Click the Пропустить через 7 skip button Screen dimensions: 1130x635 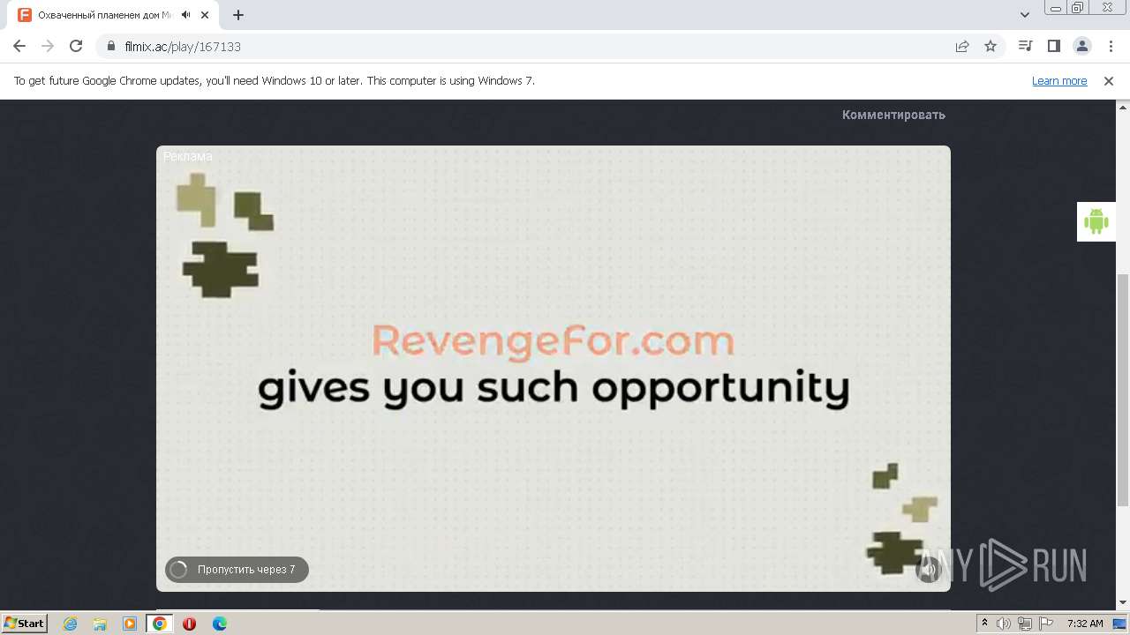pyautogui.click(x=237, y=570)
